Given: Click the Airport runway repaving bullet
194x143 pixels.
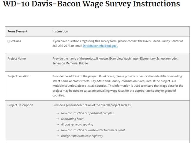Looking at the screenshot, I should click(x=77, y=125).
